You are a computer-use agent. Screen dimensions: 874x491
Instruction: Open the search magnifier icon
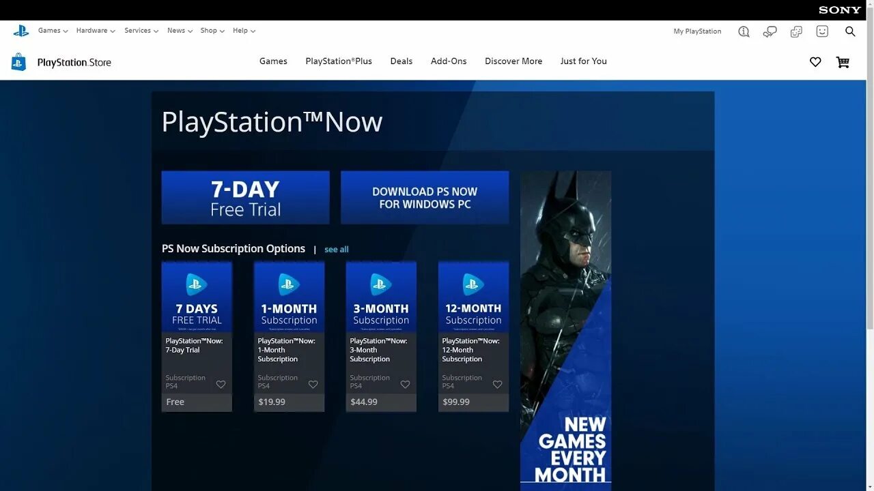(850, 31)
